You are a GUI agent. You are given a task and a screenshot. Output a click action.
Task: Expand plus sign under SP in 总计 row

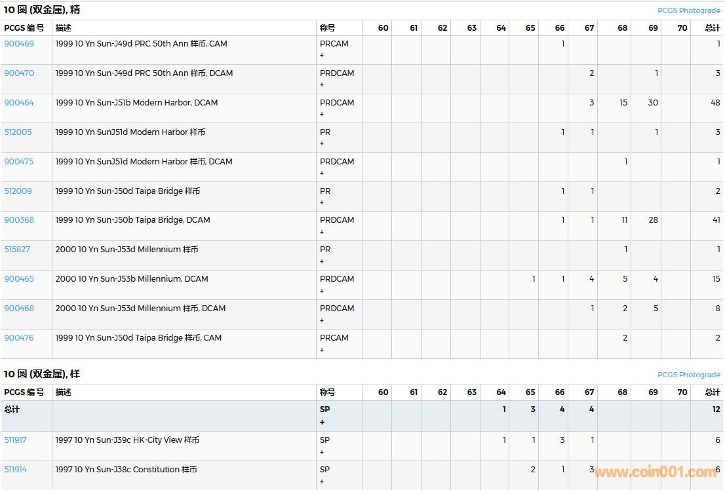tap(322, 423)
